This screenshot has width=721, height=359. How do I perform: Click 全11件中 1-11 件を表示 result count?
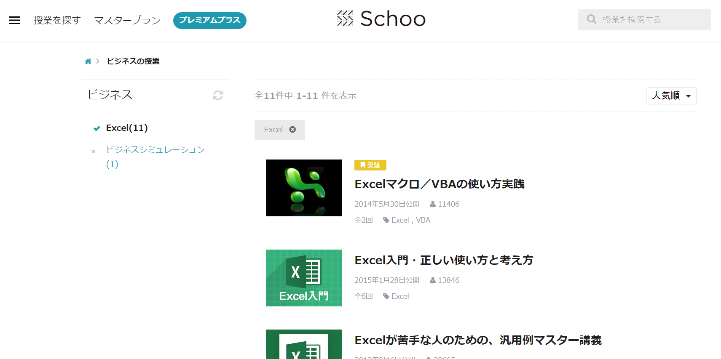coord(306,96)
